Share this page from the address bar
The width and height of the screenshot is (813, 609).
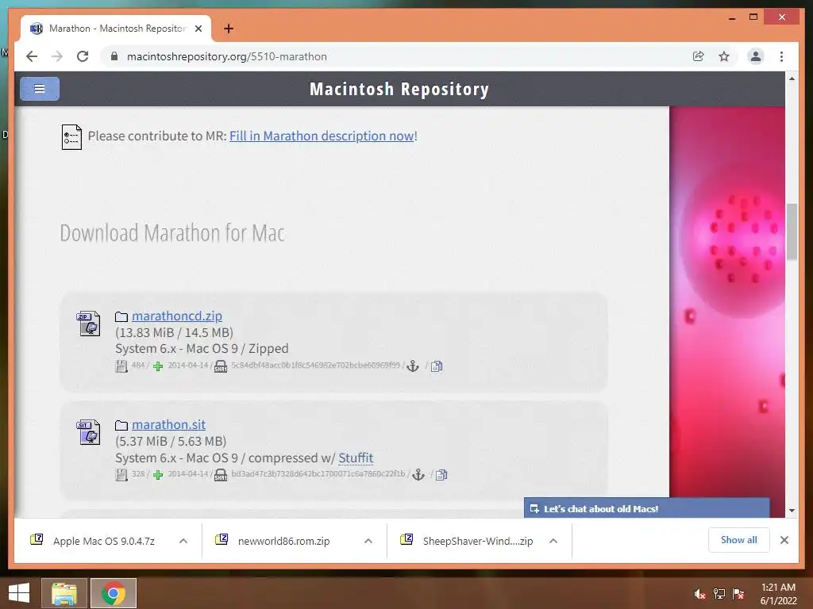tap(699, 56)
